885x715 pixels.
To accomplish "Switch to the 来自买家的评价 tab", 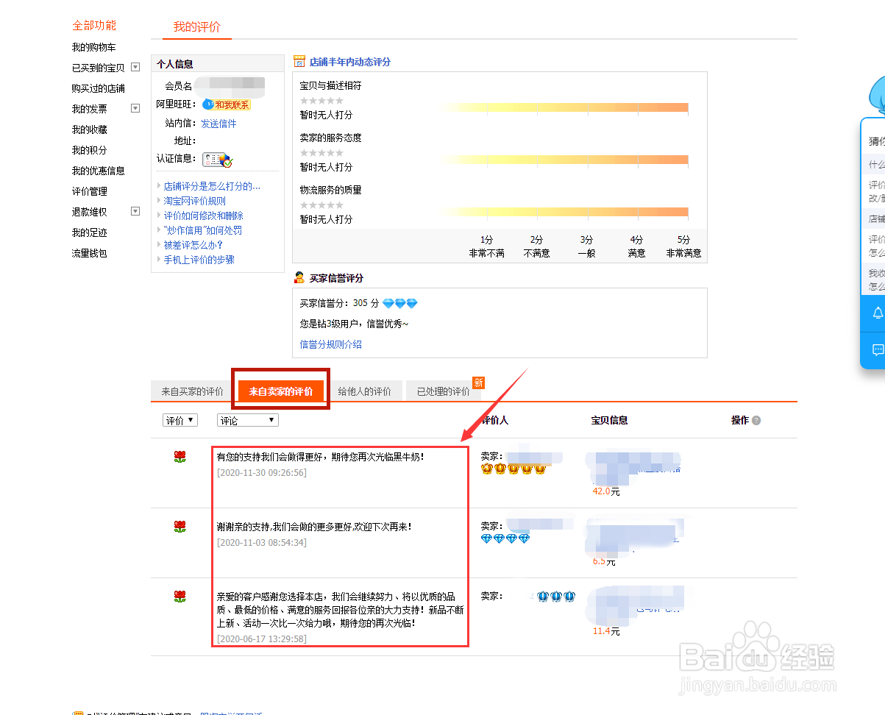I will 190,391.
